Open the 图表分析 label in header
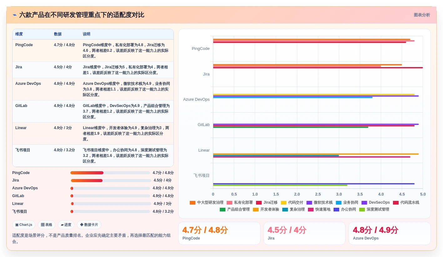This screenshot has width=443, height=257. coord(422,15)
